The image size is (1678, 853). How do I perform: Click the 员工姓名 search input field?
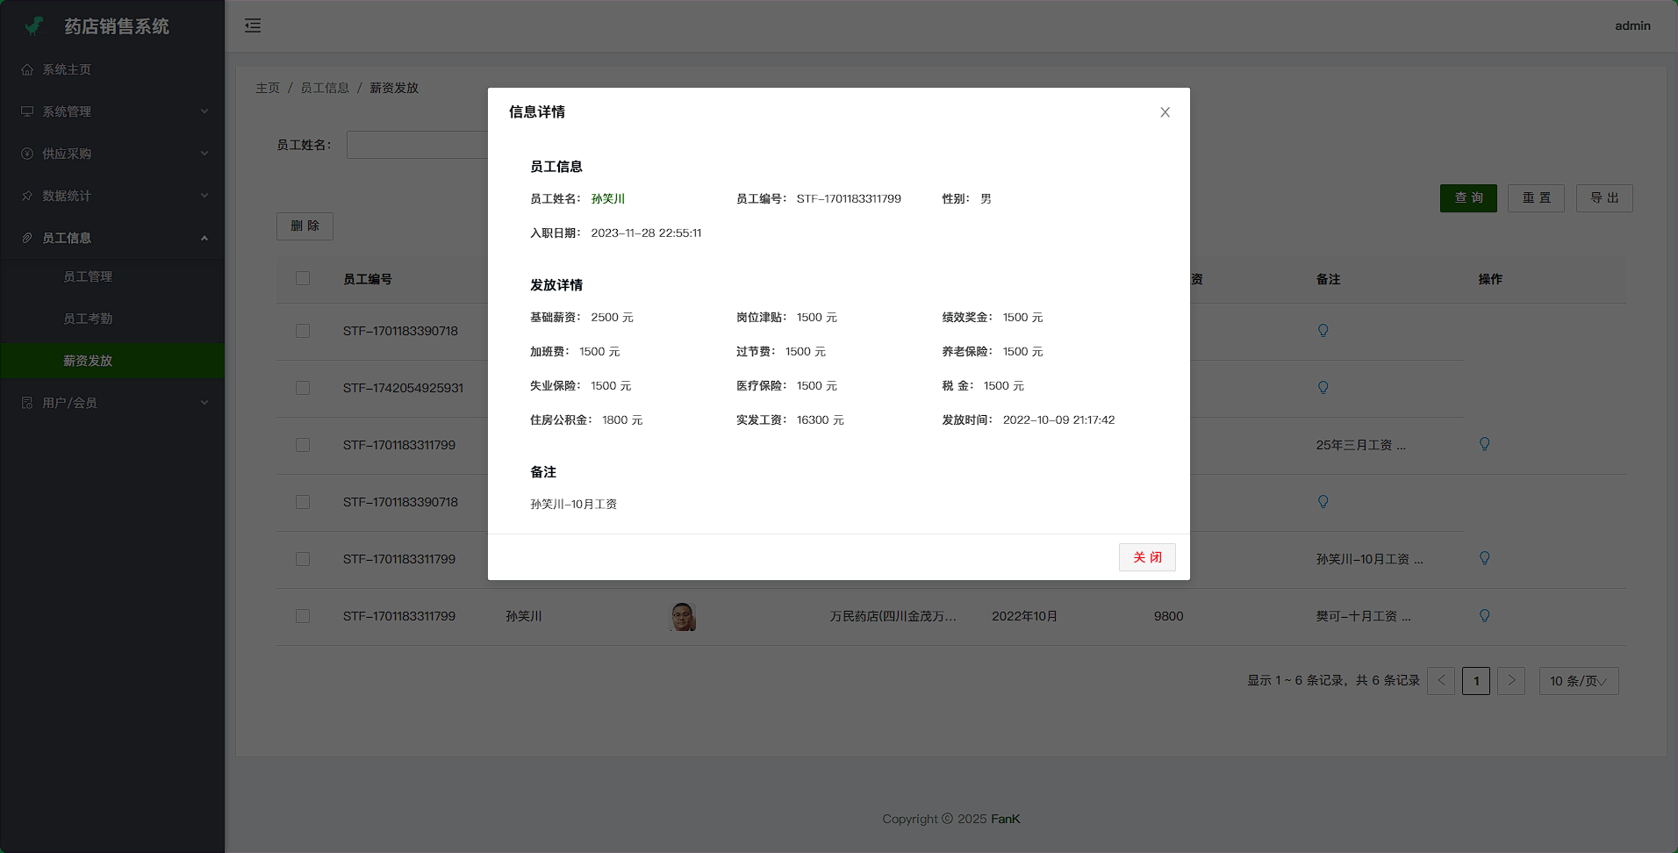tap(417, 145)
